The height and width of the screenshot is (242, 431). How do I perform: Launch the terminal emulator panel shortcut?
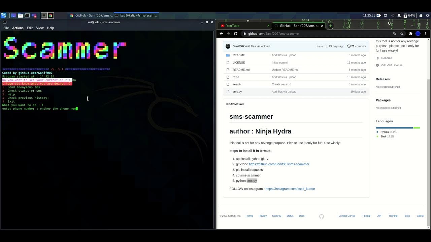click(27, 15)
